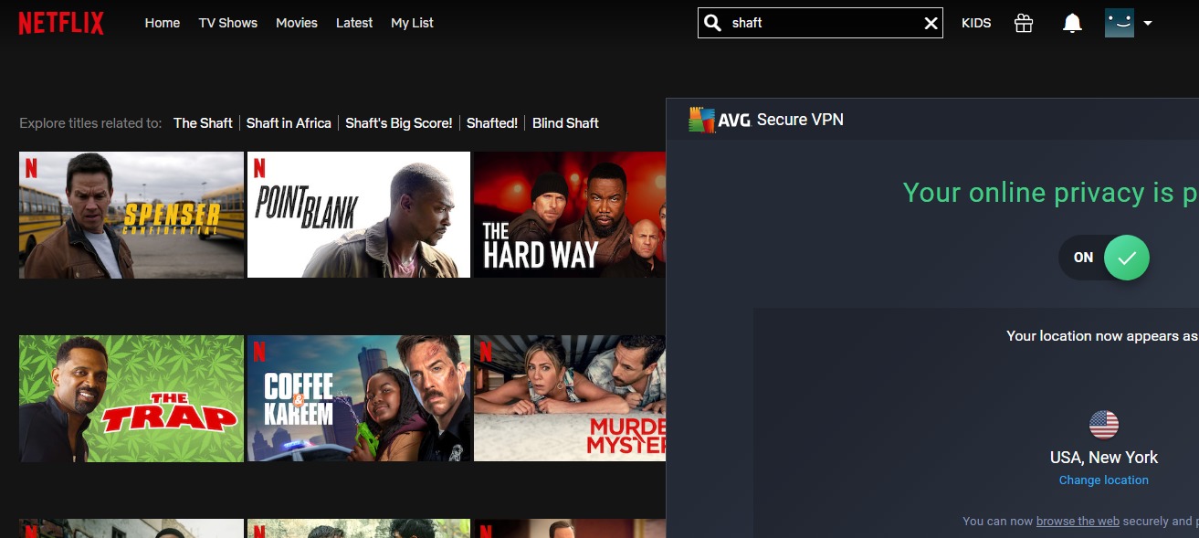Go to My List
The height and width of the screenshot is (538, 1199).
click(412, 23)
